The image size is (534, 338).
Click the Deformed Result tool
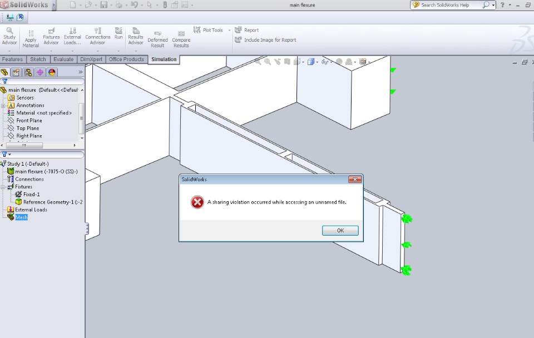click(157, 39)
